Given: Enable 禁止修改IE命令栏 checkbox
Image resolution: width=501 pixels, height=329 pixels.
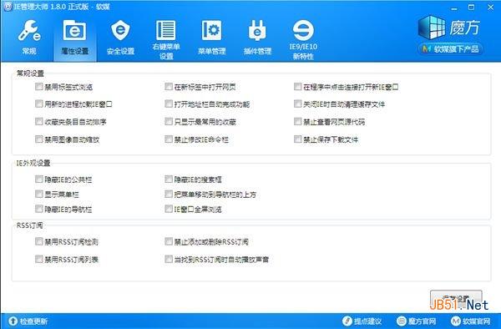Looking at the screenshot, I should click(x=169, y=139).
